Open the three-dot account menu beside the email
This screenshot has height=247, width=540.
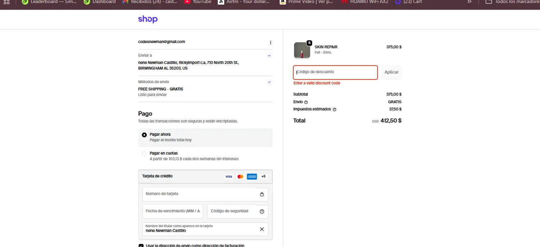[x=271, y=42]
